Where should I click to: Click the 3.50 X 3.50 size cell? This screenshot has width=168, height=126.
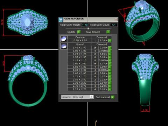[x=79, y=80]
